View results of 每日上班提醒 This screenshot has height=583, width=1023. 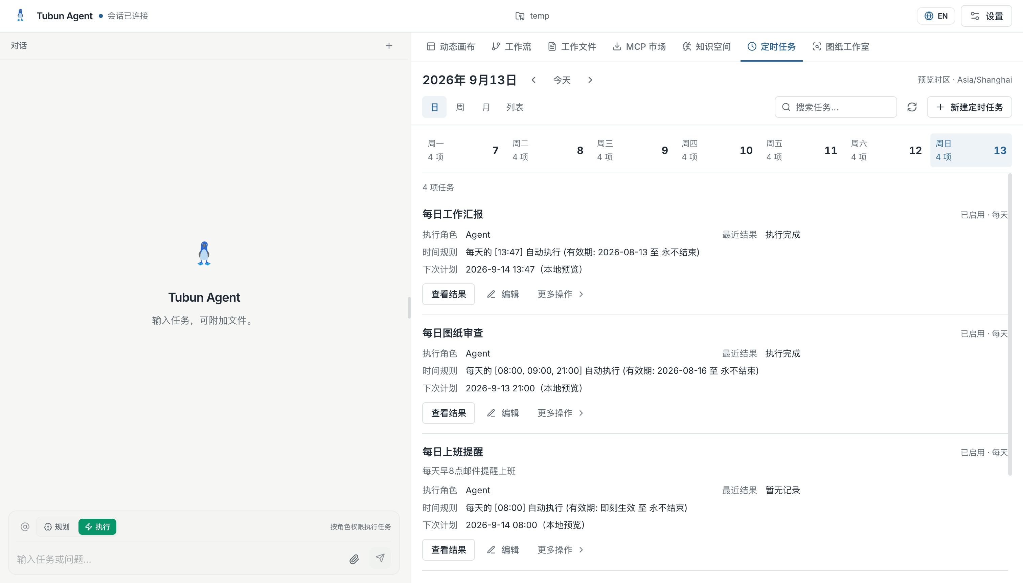(449, 550)
